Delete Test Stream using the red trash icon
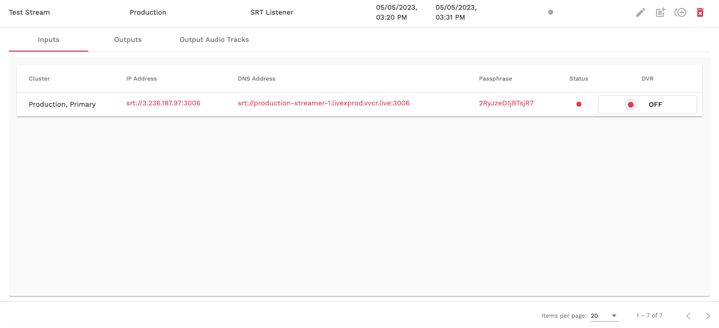The height and width of the screenshot is (328, 719). point(700,13)
